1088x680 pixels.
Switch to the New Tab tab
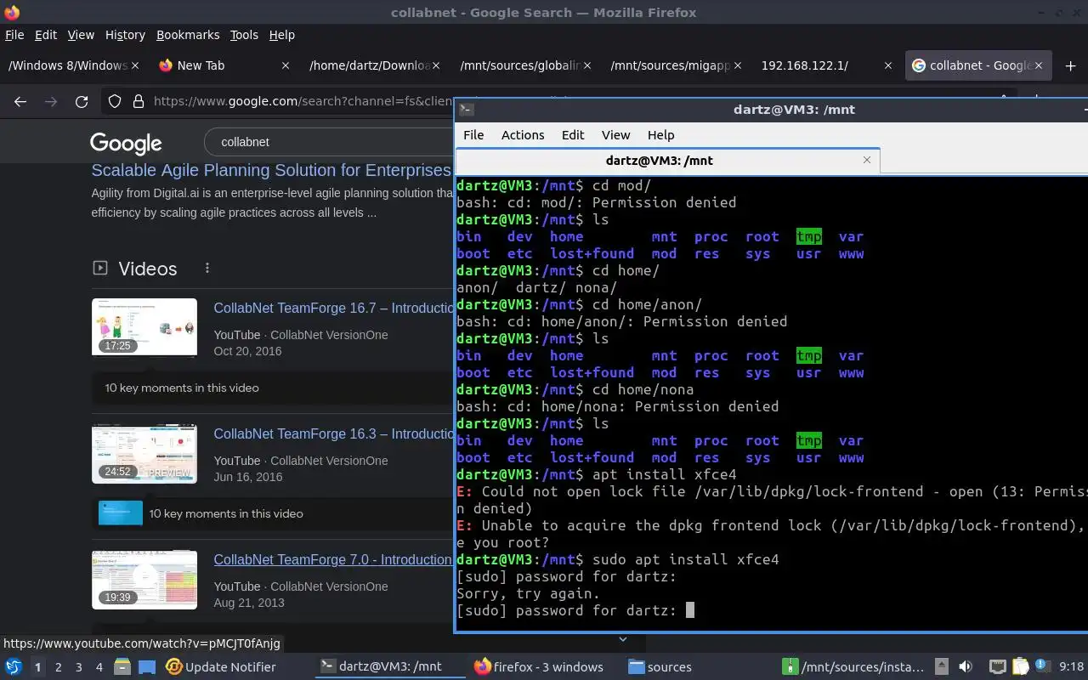coord(224,65)
